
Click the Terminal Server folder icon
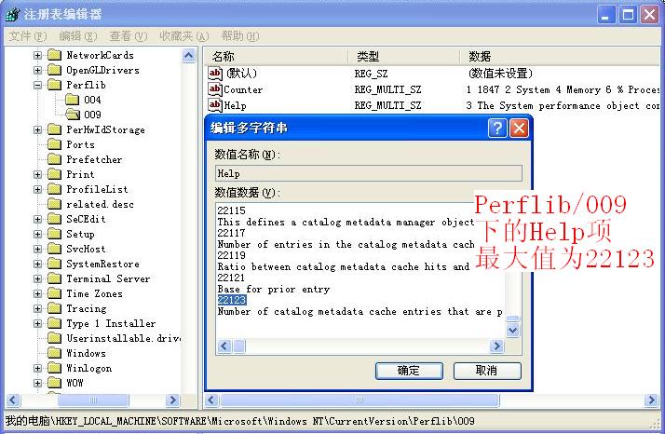(55, 278)
